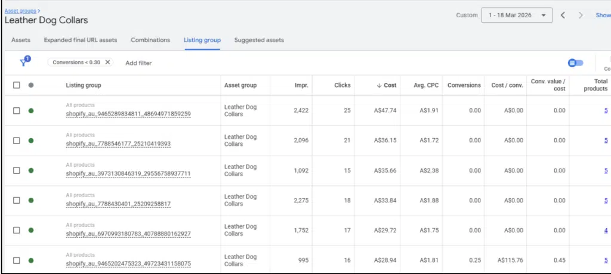Click status dot for shopify_au_7788546177 row
Screen dimensions: 611x274
[31, 141]
